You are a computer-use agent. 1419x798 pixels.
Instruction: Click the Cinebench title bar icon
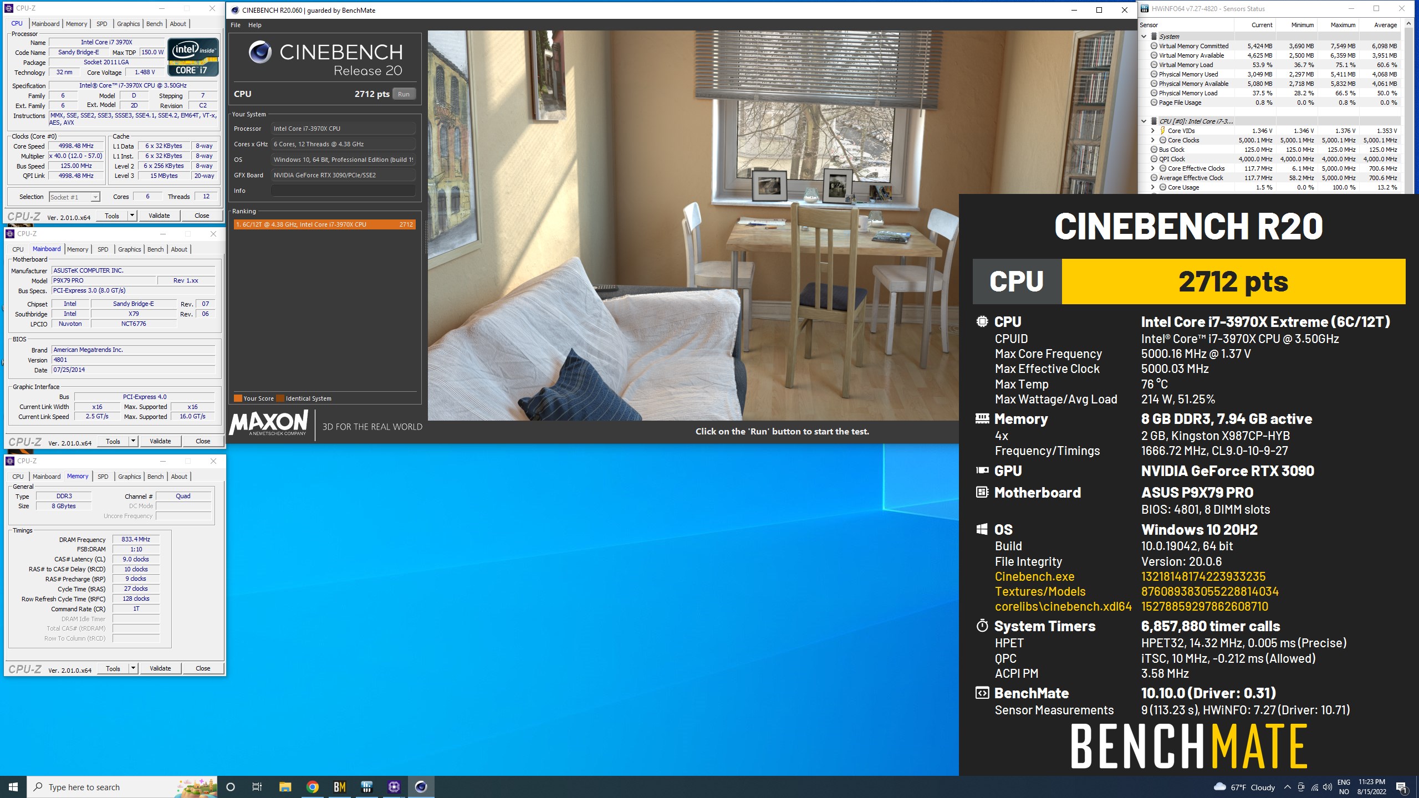point(235,10)
